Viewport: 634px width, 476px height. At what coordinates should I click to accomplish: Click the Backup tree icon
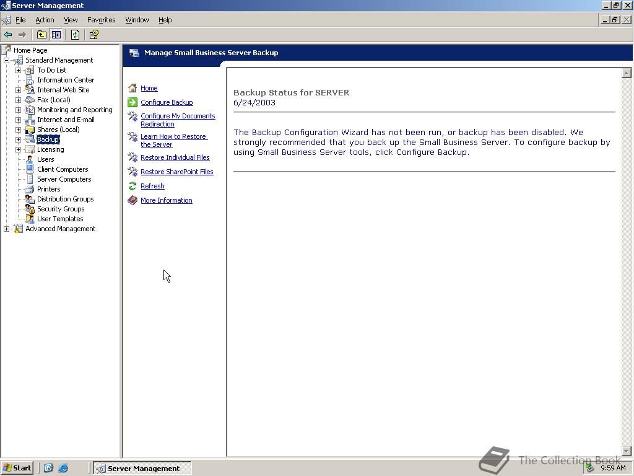[x=30, y=139]
